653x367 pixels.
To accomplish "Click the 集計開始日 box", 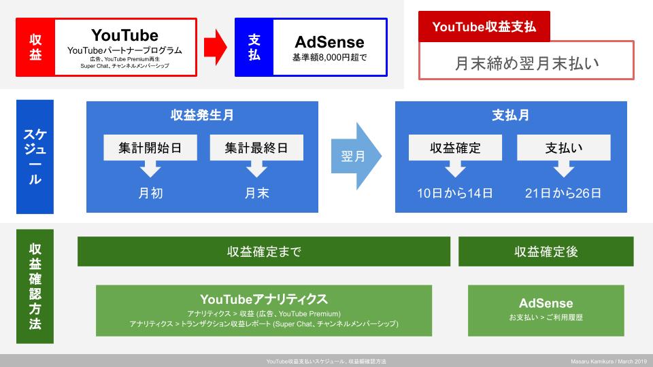I will [150, 147].
